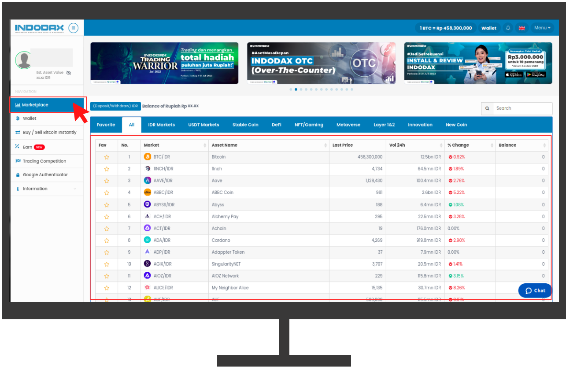
Task: Click the AAVE coin icon
Action: (148, 180)
